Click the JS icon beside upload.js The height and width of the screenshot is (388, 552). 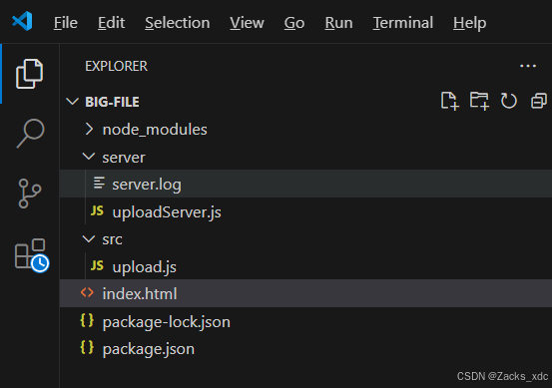click(x=97, y=265)
